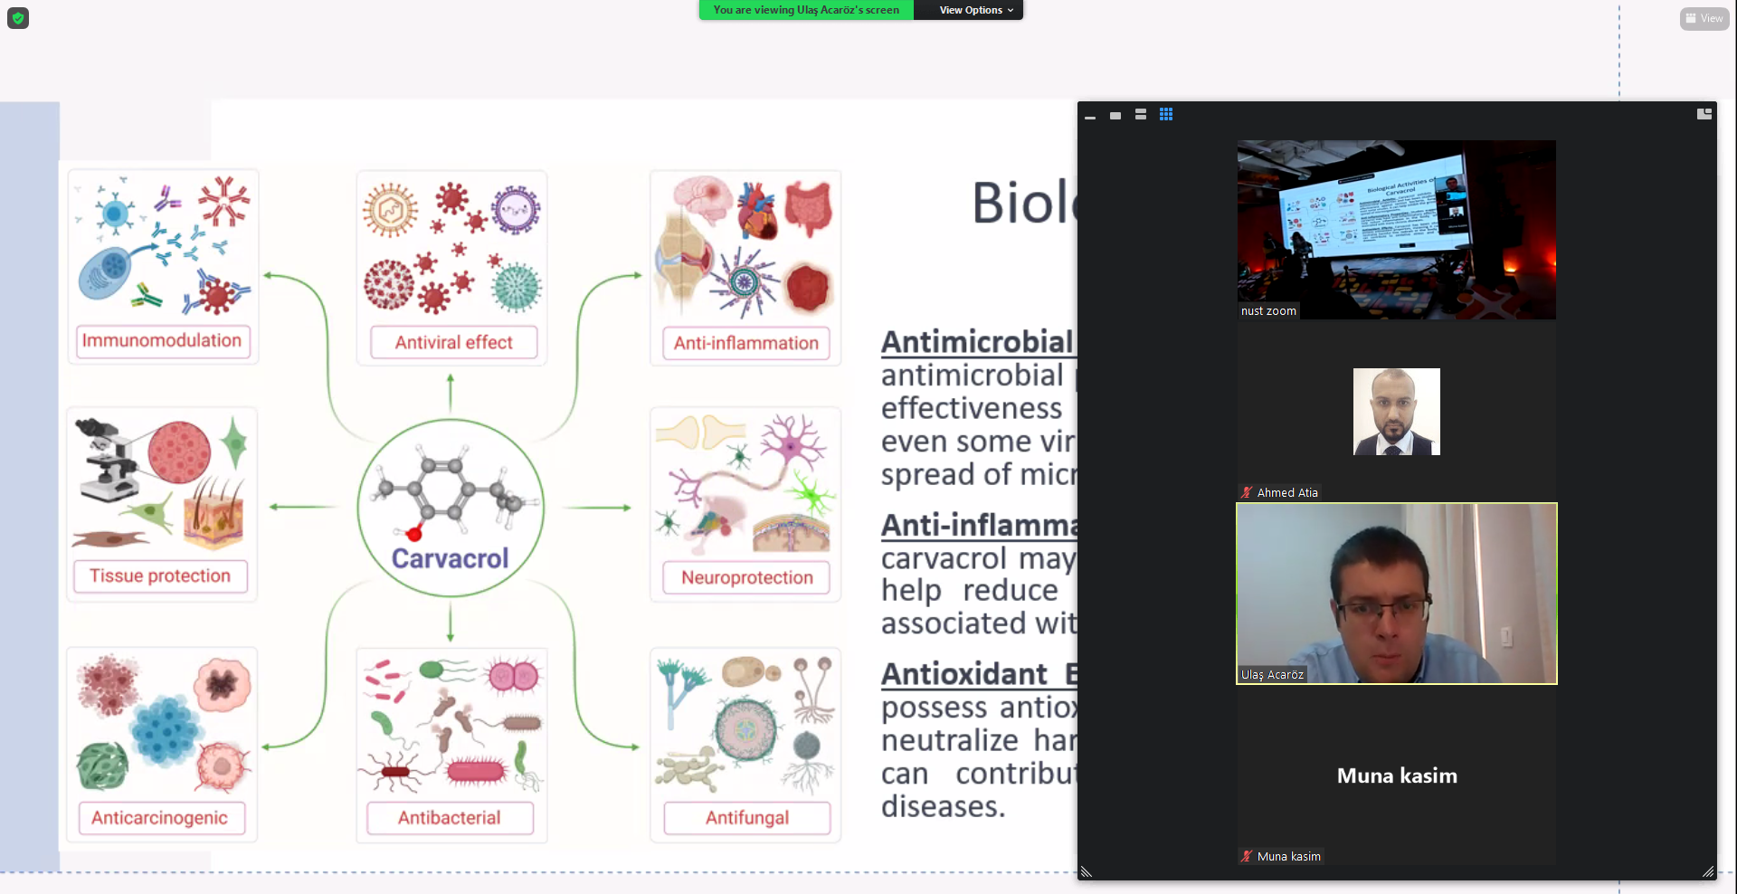Click the bottom-right resize handle of video panel

click(x=1707, y=871)
